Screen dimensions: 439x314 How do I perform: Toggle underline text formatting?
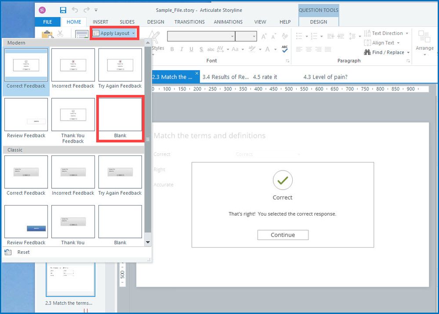[x=192, y=49]
